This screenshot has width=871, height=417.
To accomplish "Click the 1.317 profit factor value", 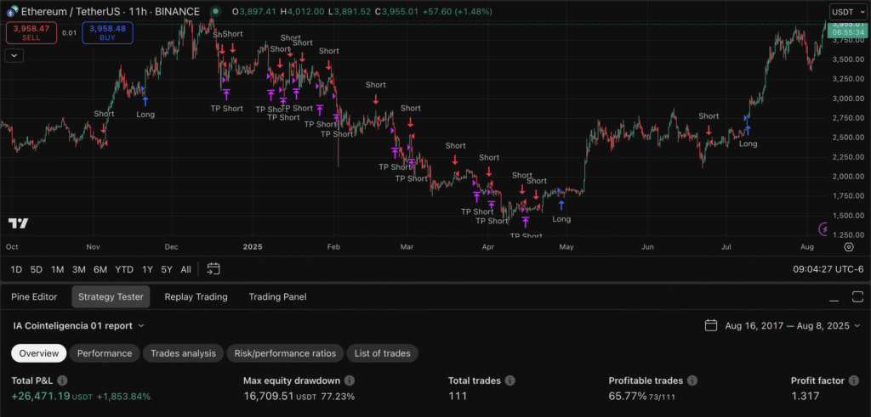I will click(805, 397).
